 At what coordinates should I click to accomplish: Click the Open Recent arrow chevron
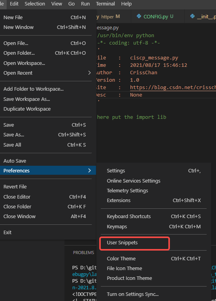tap(89, 73)
